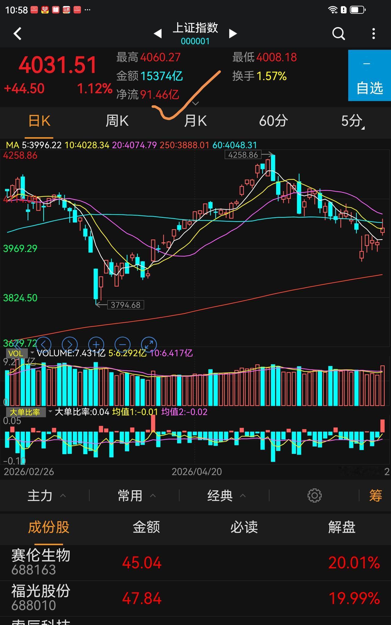This screenshot has width=391, height=625.
Task: Open the search magnifier icon
Action: coord(338,34)
